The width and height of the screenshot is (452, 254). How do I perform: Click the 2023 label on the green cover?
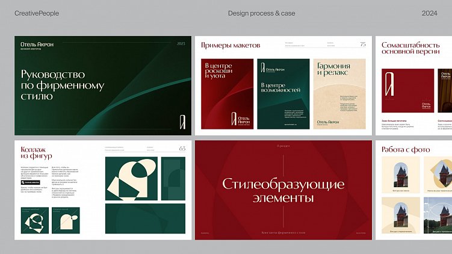[181, 43]
